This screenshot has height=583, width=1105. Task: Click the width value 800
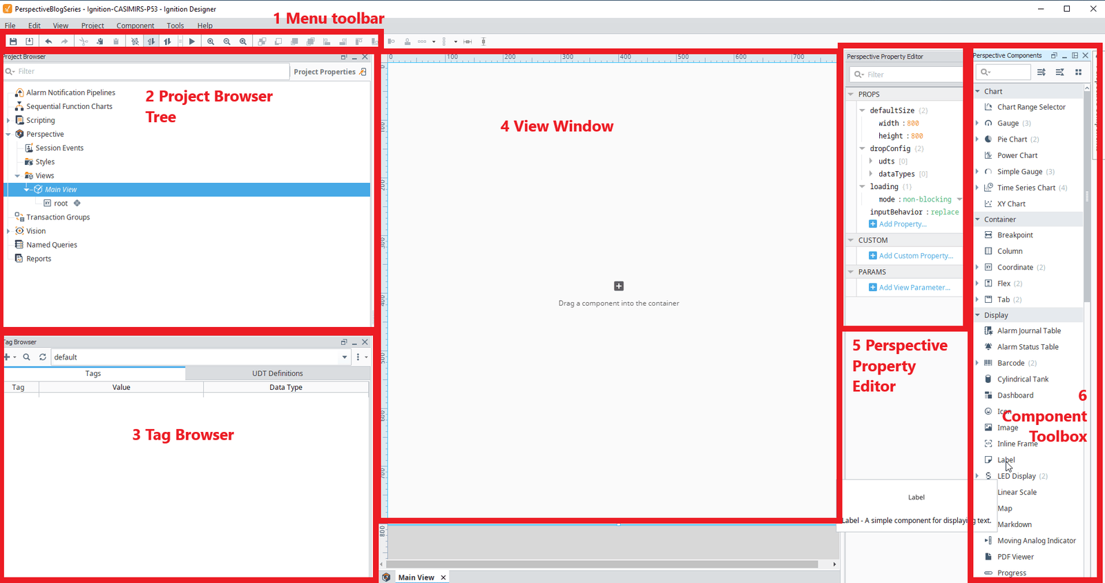pyautogui.click(x=913, y=123)
